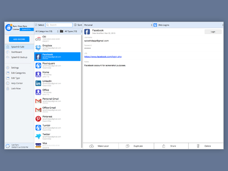The width and height of the screenshot is (228, 171).
Task: Select the Citi record
Action: click(x=58, y=39)
